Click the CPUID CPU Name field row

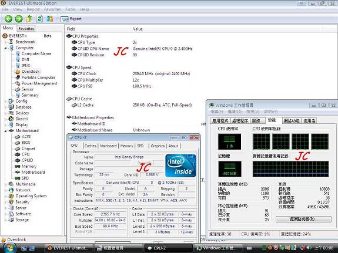click(132, 49)
